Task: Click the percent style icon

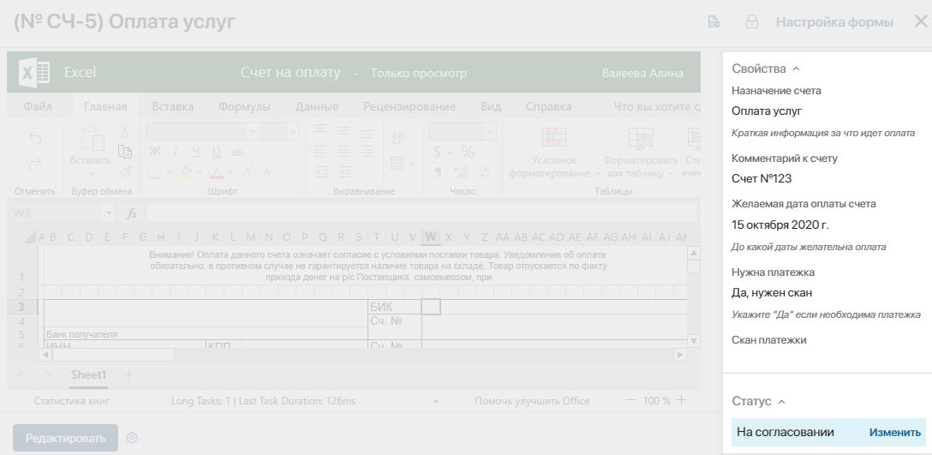Action: point(468,153)
